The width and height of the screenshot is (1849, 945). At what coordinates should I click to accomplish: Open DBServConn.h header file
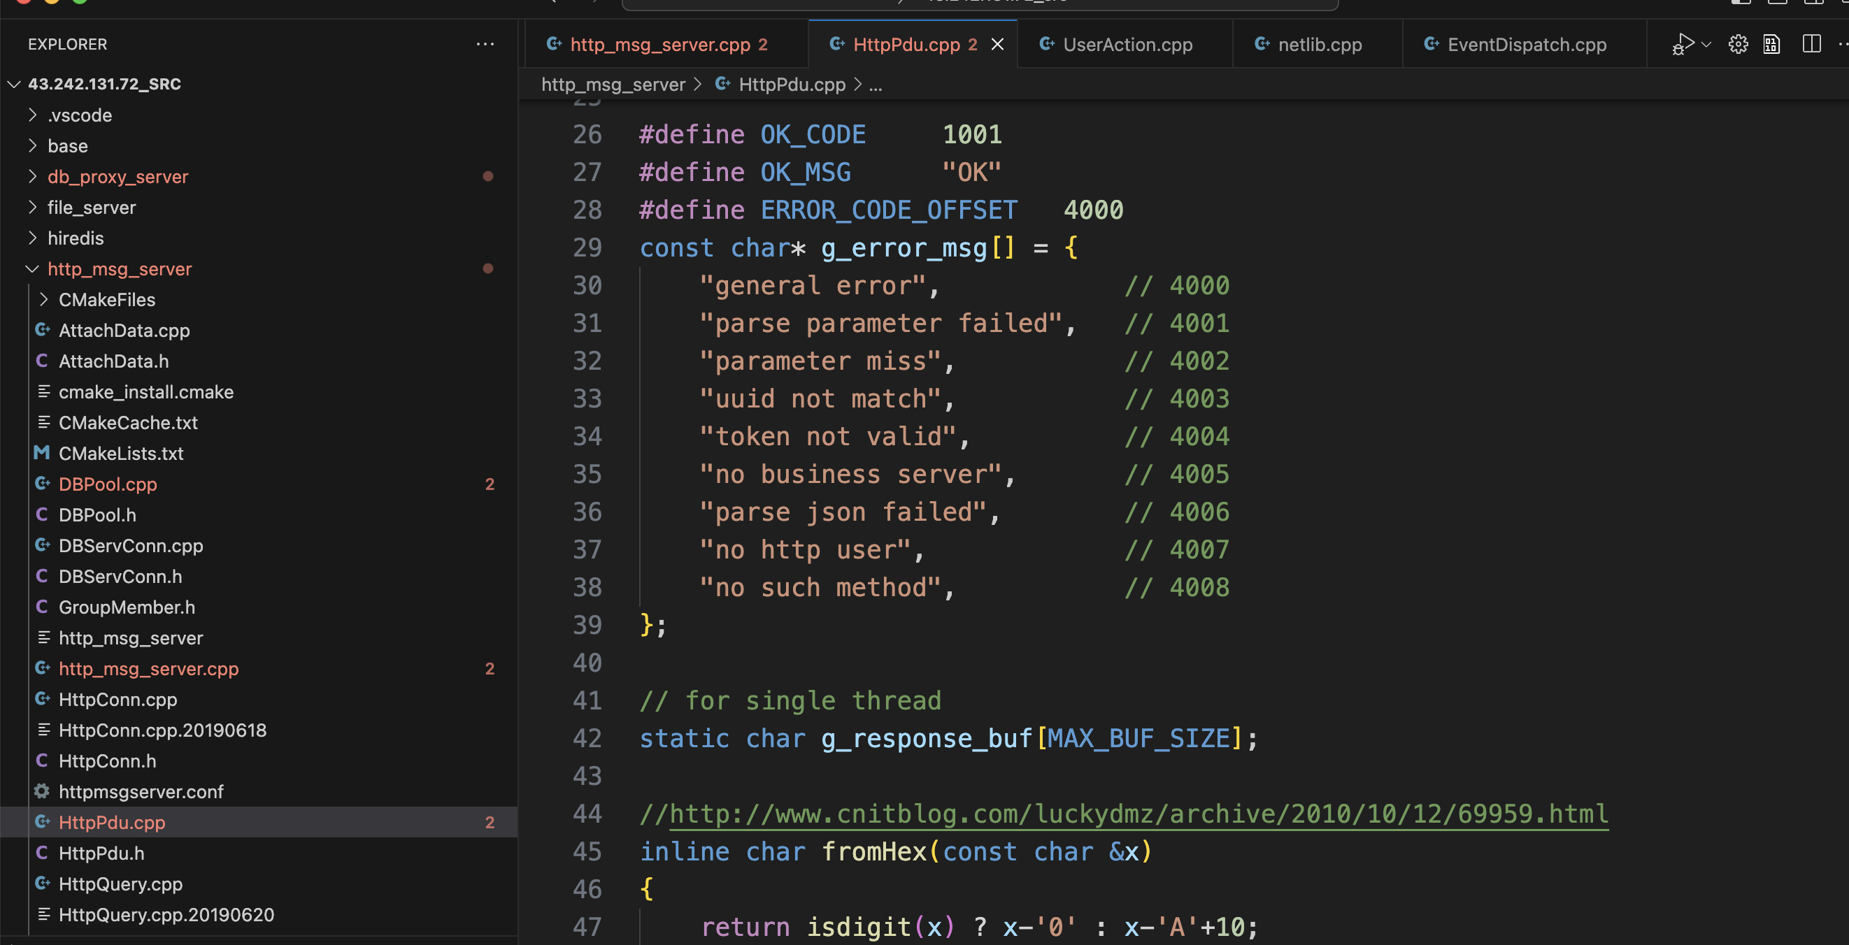pos(259,576)
